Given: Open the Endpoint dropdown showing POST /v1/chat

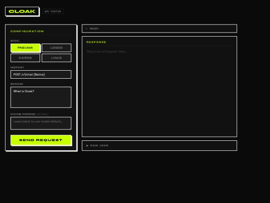Looking at the screenshot, I should tap(41, 74).
